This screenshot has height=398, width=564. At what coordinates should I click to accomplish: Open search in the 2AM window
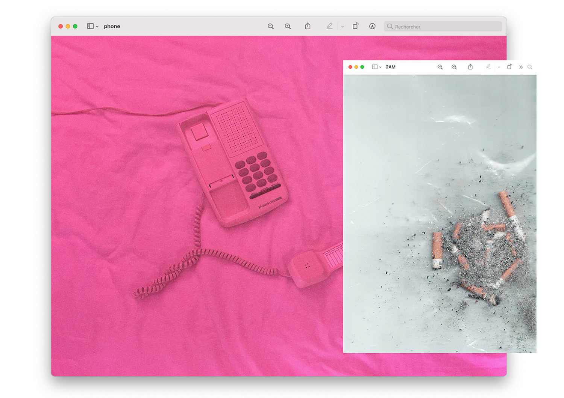(x=530, y=67)
